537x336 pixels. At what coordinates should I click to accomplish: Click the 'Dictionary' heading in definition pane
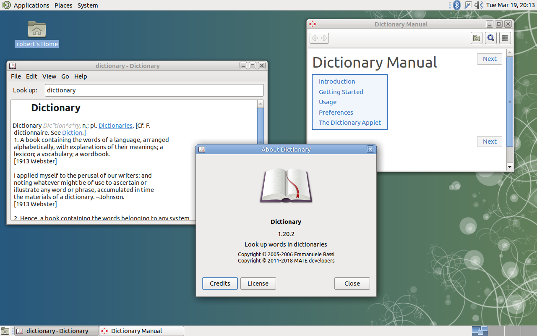tap(56, 108)
